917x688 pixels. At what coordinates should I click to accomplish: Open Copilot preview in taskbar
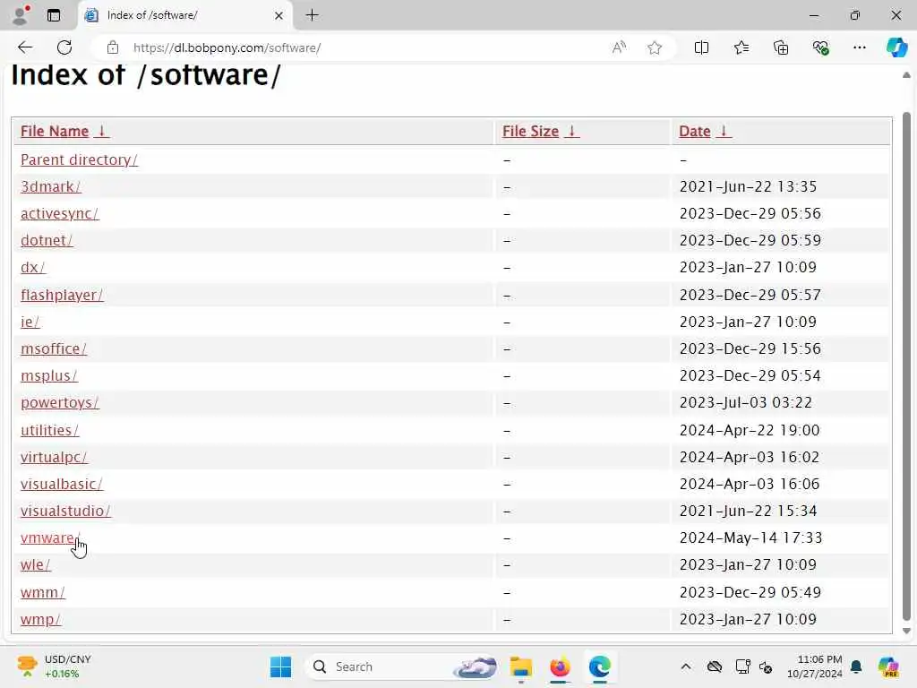click(888, 666)
